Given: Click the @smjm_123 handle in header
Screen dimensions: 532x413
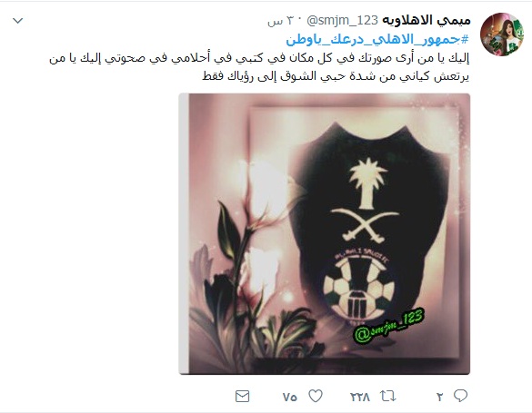Looking at the screenshot, I should tap(342, 21).
